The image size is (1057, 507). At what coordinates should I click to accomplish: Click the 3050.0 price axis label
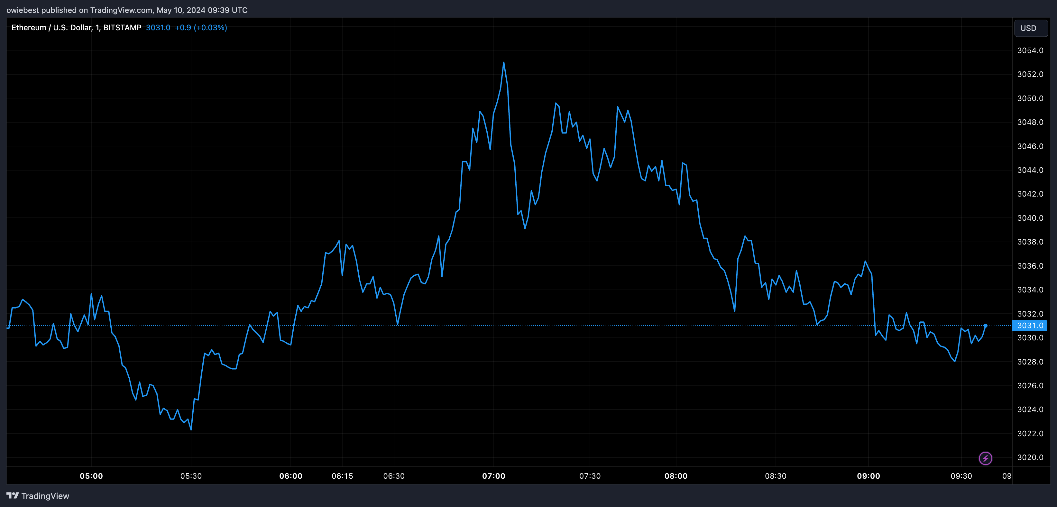1030,98
